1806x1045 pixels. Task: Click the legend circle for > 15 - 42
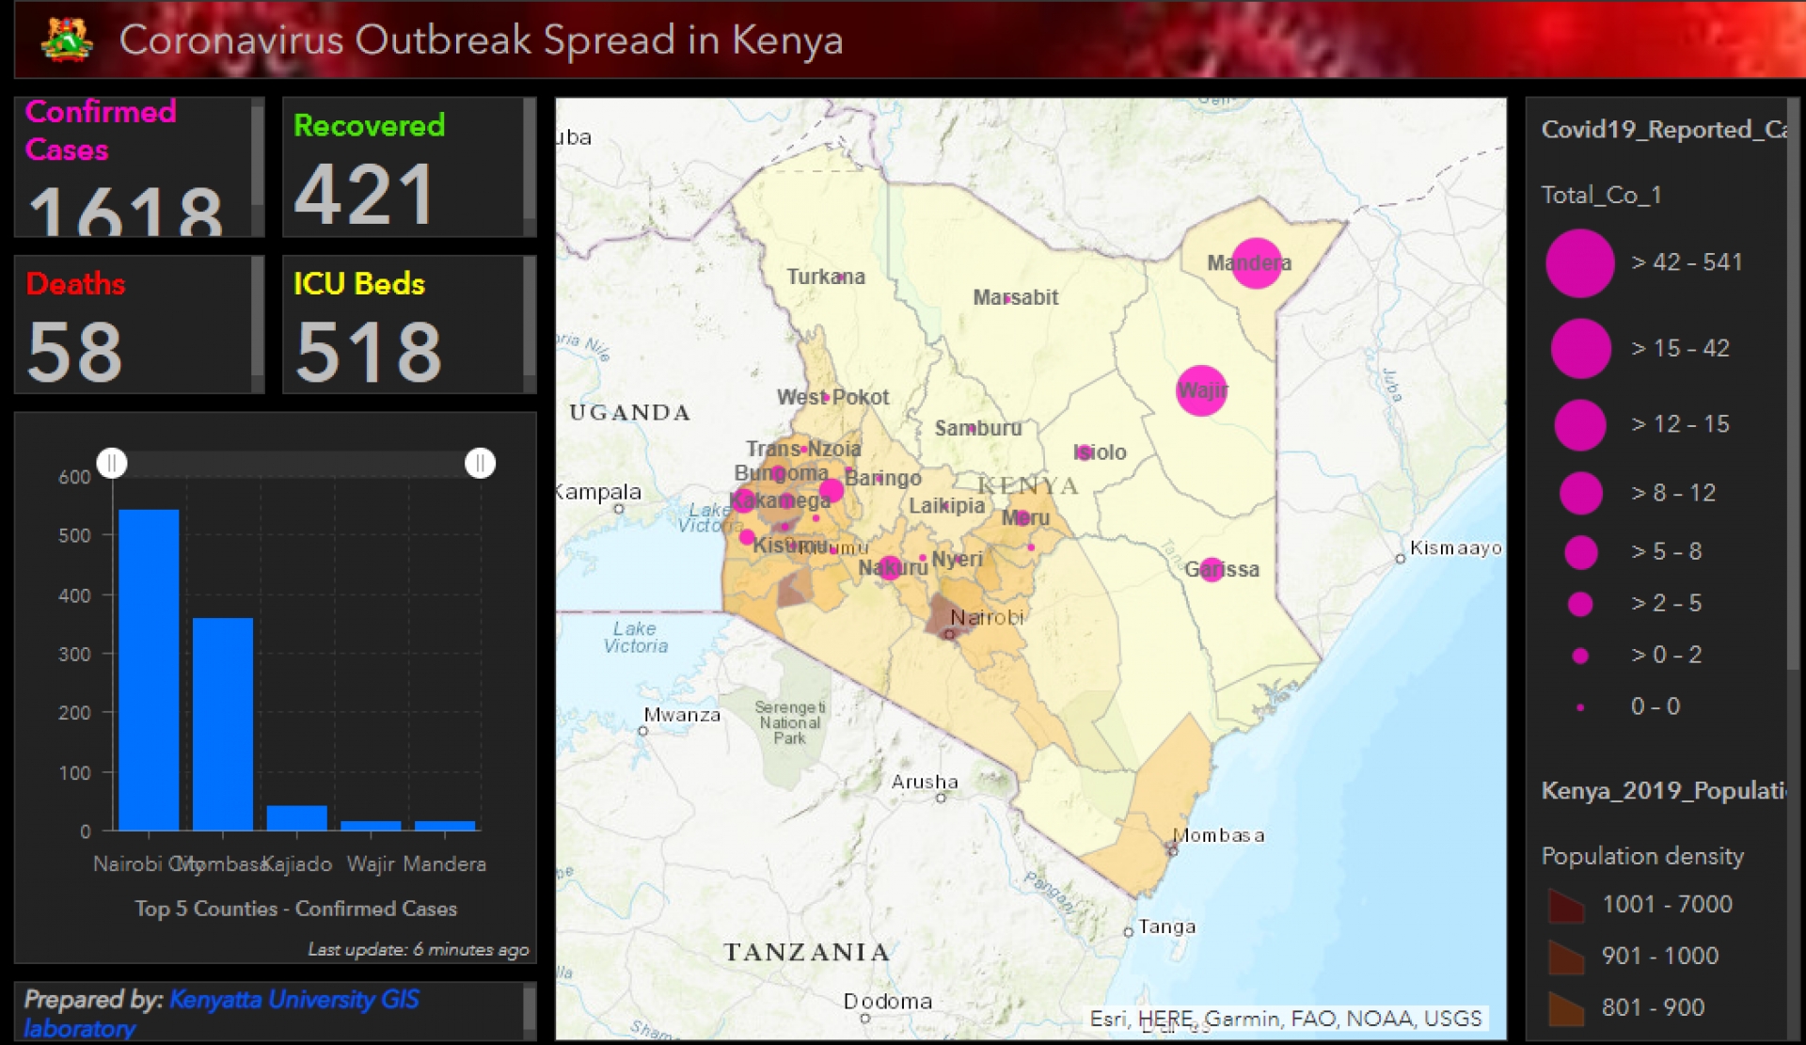(1580, 348)
